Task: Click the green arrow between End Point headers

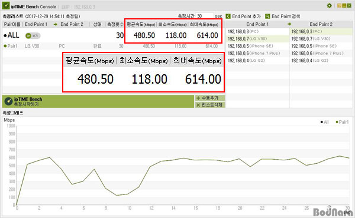Action: click(289, 24)
